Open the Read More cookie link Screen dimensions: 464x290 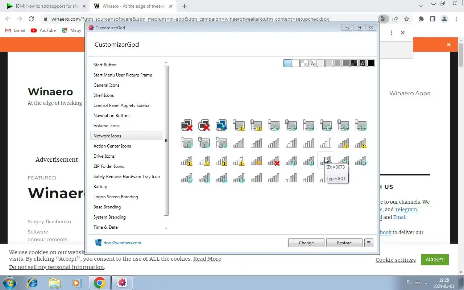pyautogui.click(x=207, y=259)
